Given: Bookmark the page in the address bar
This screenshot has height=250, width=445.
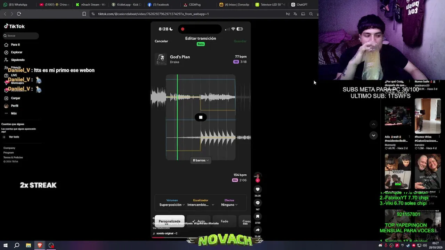Looking at the screenshot, I should (84, 14).
